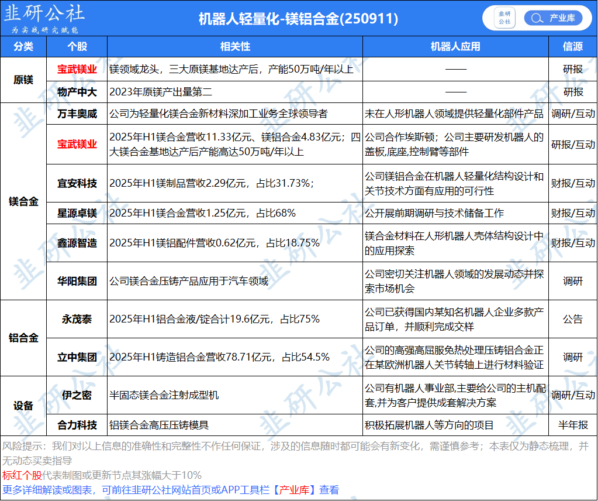Click the 公告 source for 永茂泰
598x501 pixels.
572,319
